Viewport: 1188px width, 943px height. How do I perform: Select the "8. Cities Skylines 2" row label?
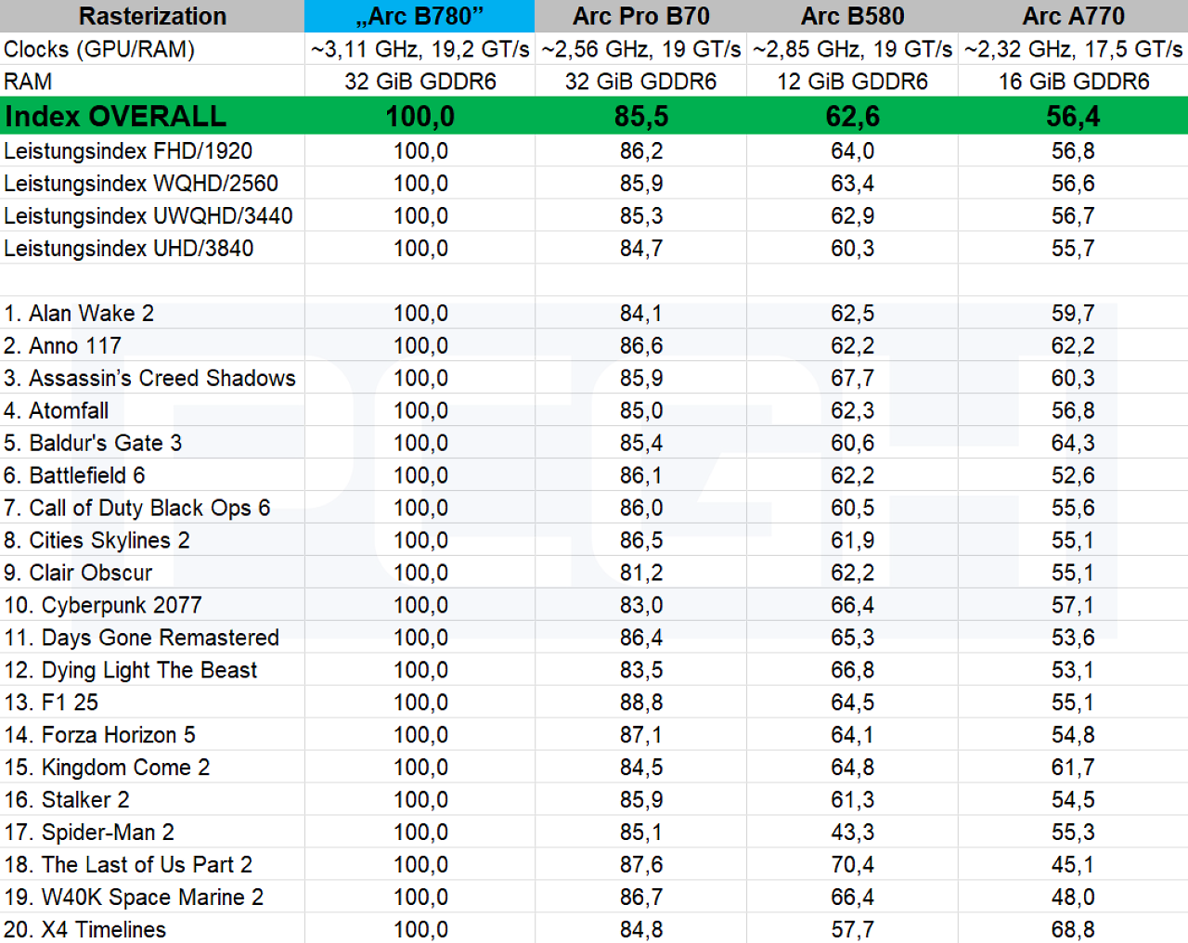(97, 541)
